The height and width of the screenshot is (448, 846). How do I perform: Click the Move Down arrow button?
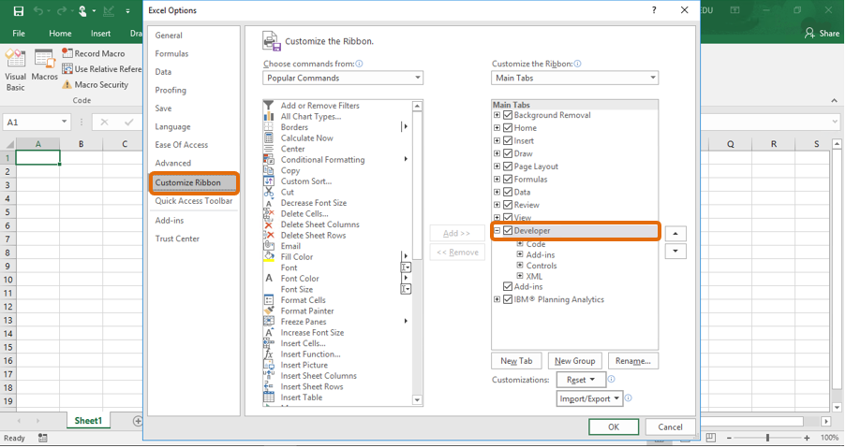pos(675,252)
